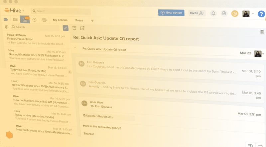Viewport: 266px width, 147px height.
Task: Click the history icon below the reply
Action: click(x=250, y=145)
